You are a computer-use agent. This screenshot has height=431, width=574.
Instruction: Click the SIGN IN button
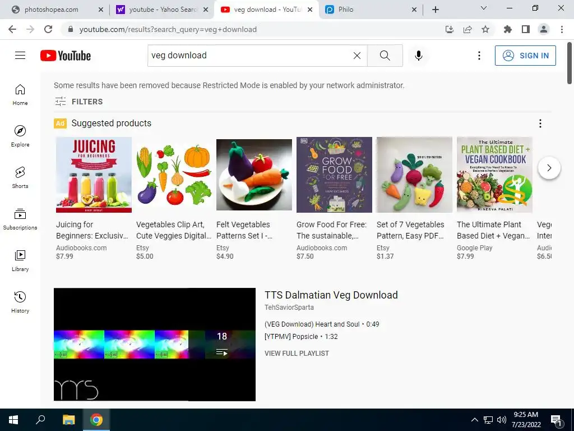(x=525, y=56)
